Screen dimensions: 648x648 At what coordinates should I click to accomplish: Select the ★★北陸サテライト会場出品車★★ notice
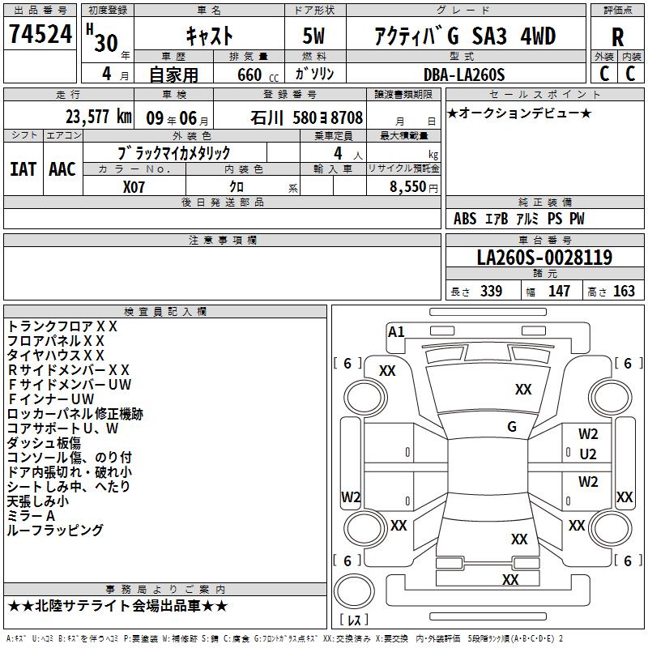[x=117, y=606]
